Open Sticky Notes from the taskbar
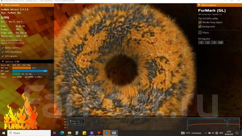The height and width of the screenshot is (136, 242). coord(84,133)
